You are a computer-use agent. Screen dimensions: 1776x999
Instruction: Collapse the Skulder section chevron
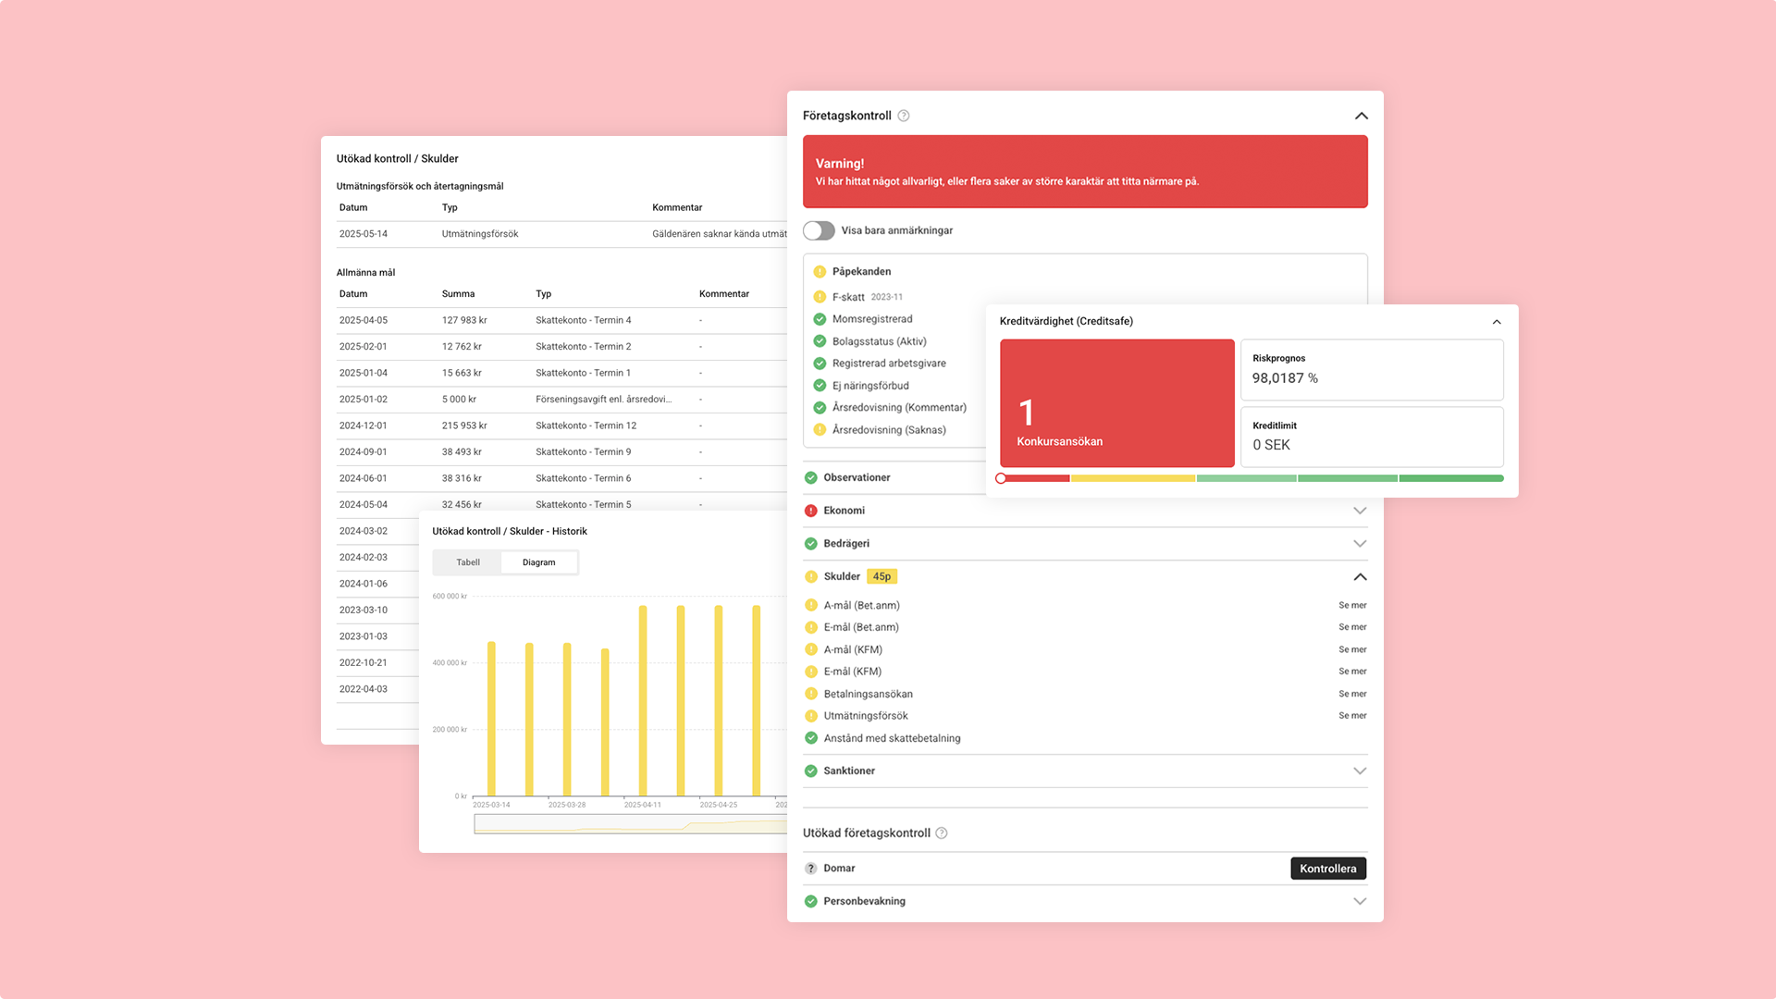1359,576
